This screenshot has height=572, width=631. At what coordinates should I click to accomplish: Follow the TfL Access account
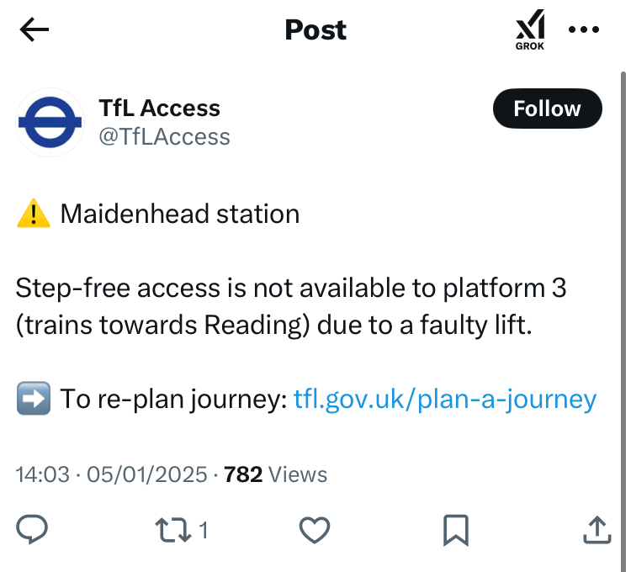coord(547,109)
